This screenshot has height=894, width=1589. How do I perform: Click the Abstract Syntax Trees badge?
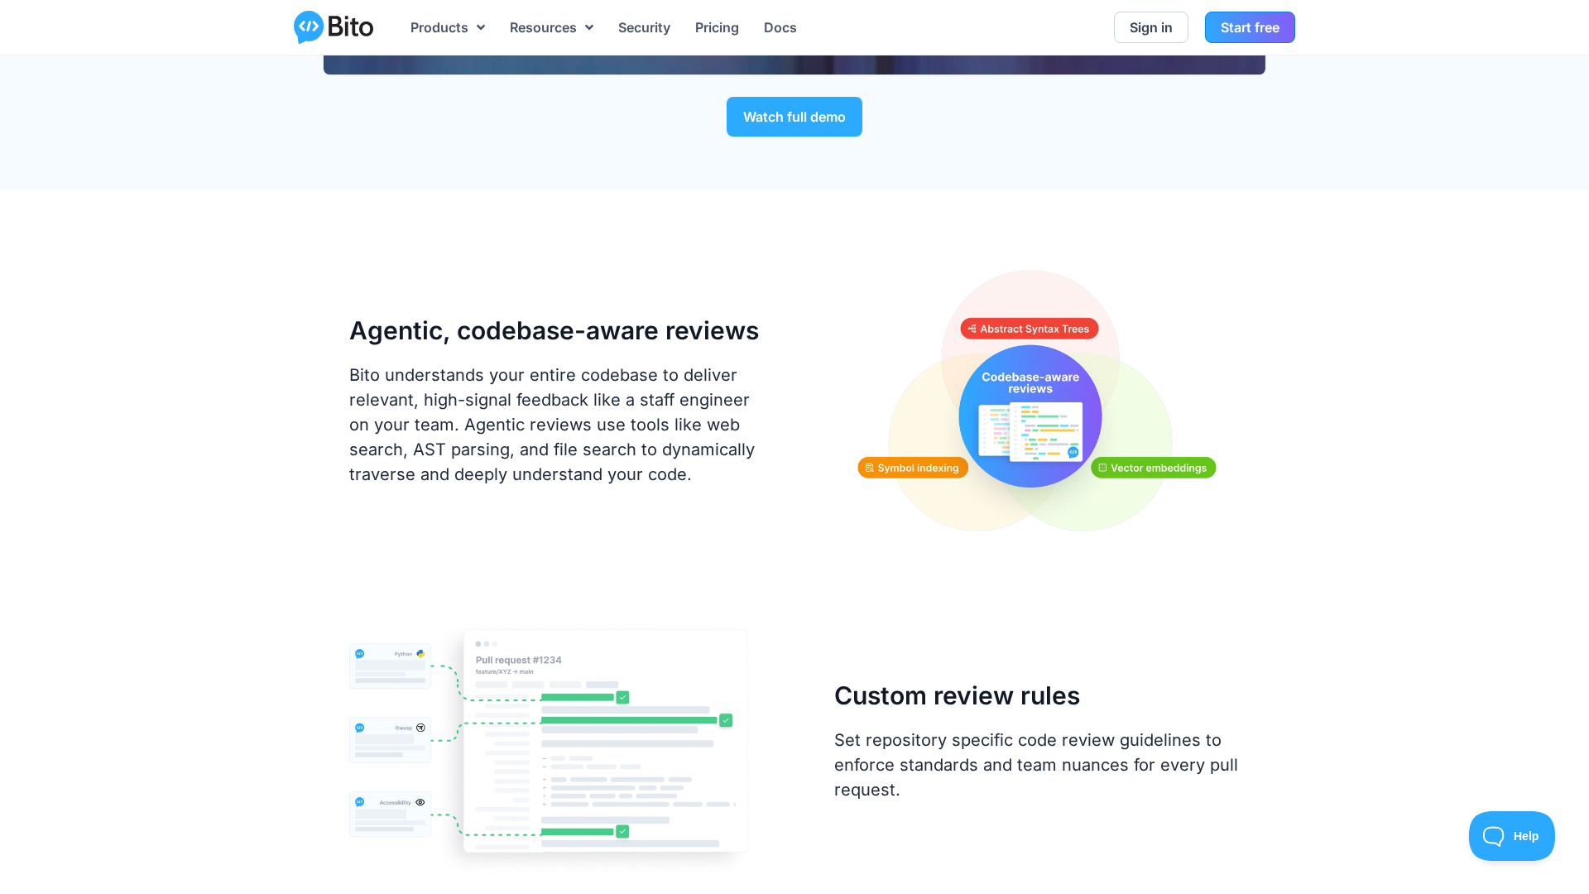tap(1029, 329)
